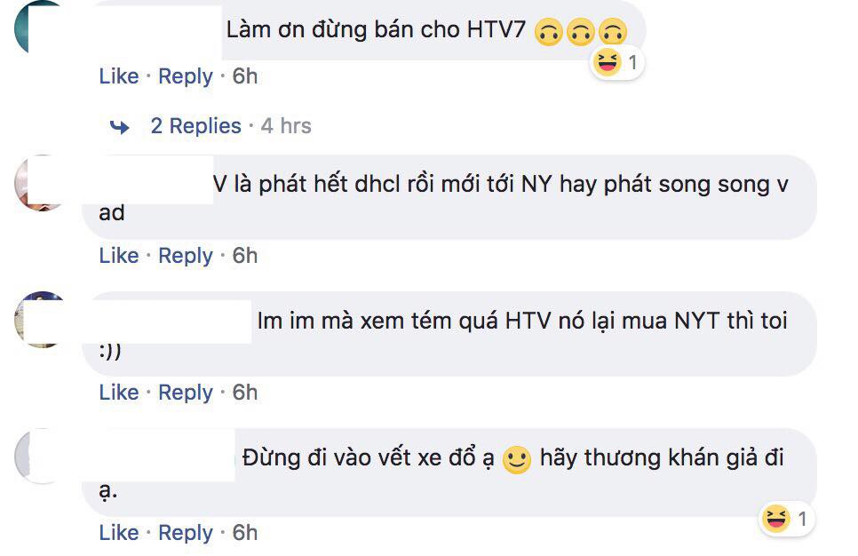Screen dimensions: 858x556
Task: Reply to the 'Làm ơn đừng bán cho HTV7' comment
Action: [x=186, y=76]
